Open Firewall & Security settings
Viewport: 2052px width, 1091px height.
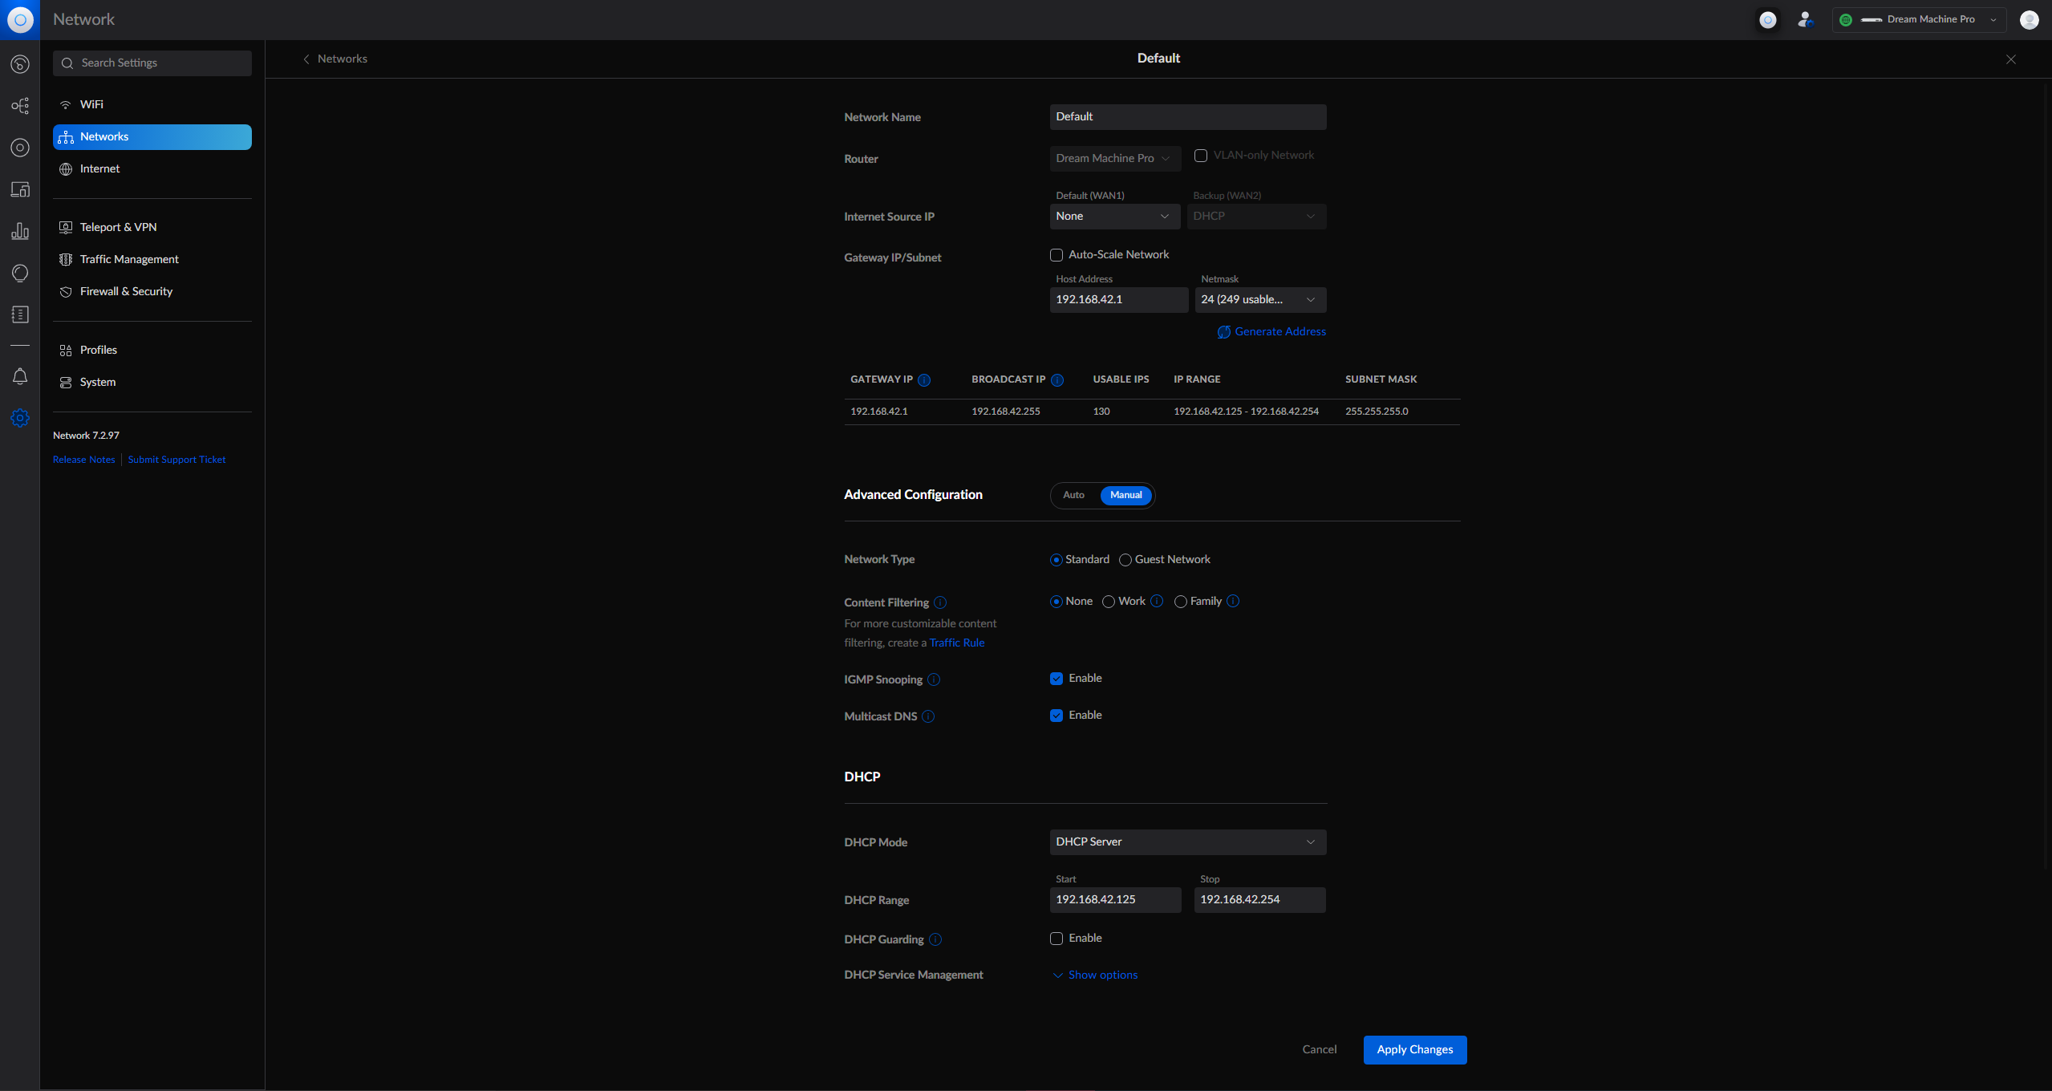[126, 291]
